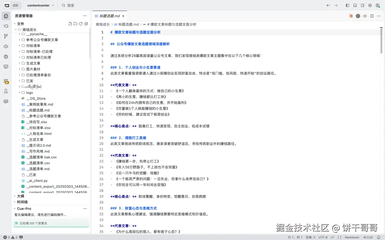Open the Run and Debug bug icon
The height and width of the screenshot is (240, 385).
pyautogui.click(x=6, y=57)
